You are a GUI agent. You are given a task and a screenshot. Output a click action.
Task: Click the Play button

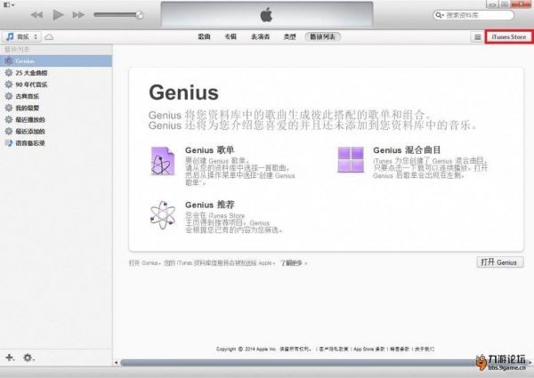click(59, 15)
